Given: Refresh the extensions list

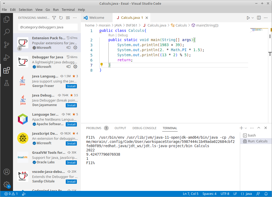Looking at the screenshot, I should (x=61, y=18).
